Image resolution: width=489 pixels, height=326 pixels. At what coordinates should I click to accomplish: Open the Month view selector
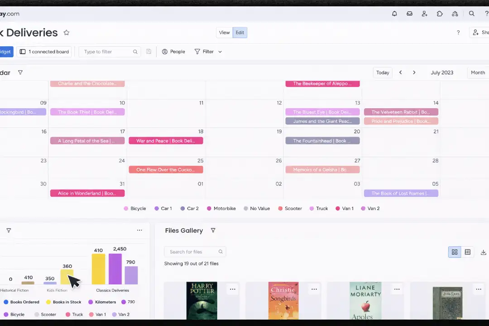click(x=478, y=72)
